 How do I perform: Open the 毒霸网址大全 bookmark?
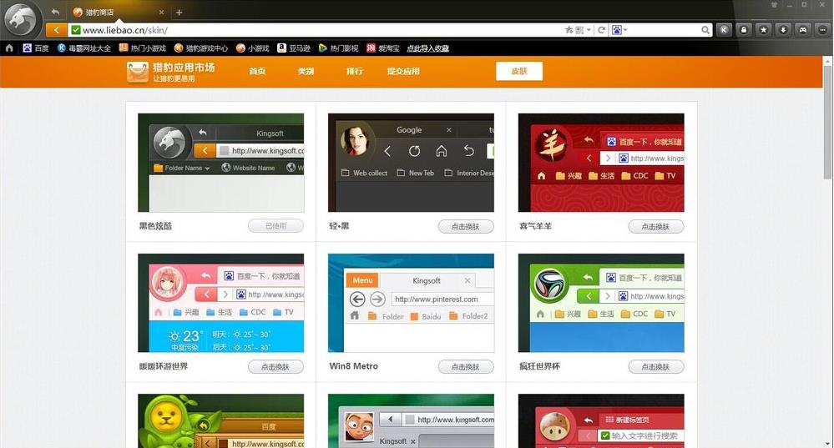click(84, 48)
